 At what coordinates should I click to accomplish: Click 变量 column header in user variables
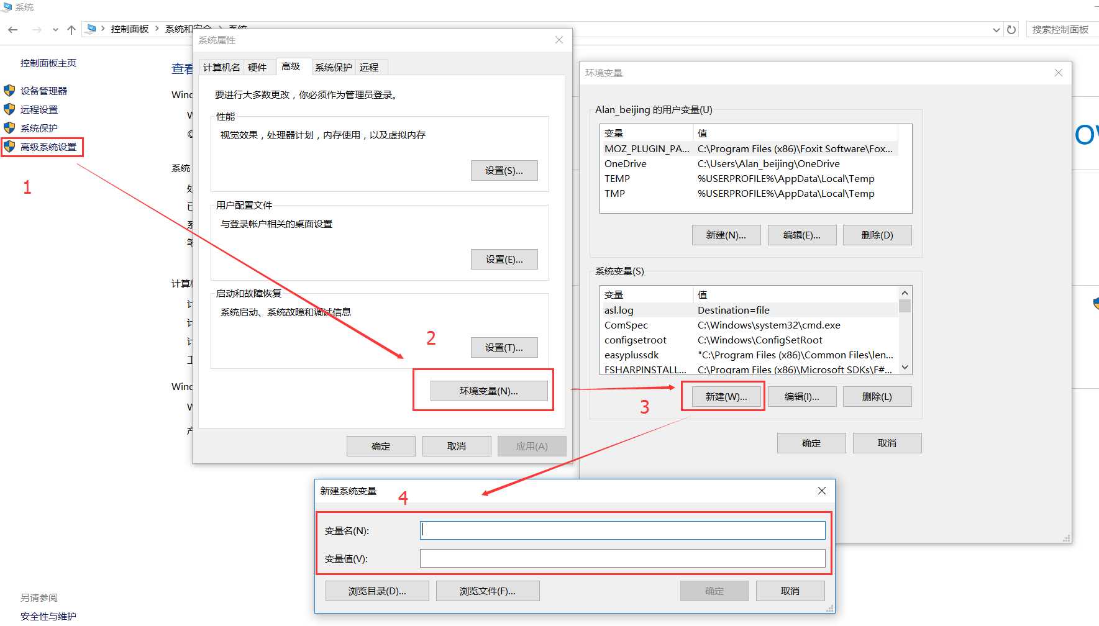pos(647,133)
